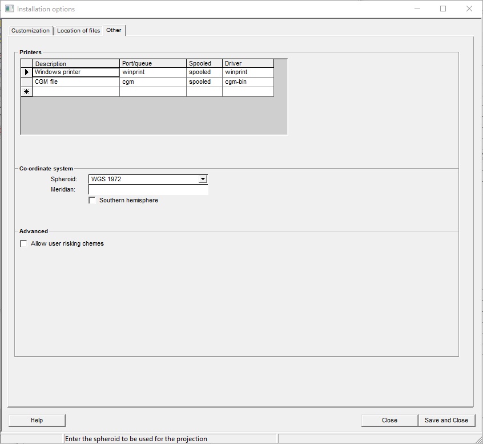Click the Installation options window icon
The height and width of the screenshot is (444, 483).
9,9
